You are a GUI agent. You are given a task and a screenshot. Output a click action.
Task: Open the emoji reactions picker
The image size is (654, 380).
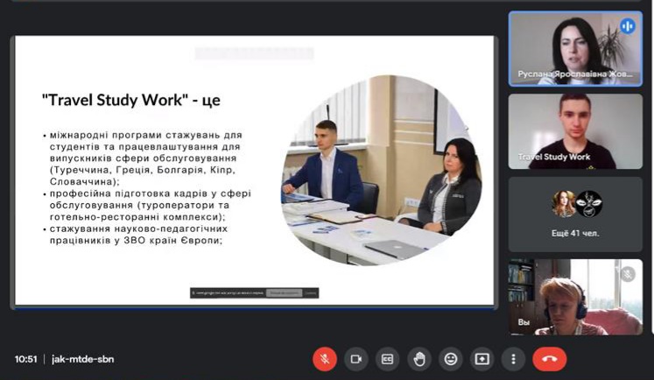[450, 359]
